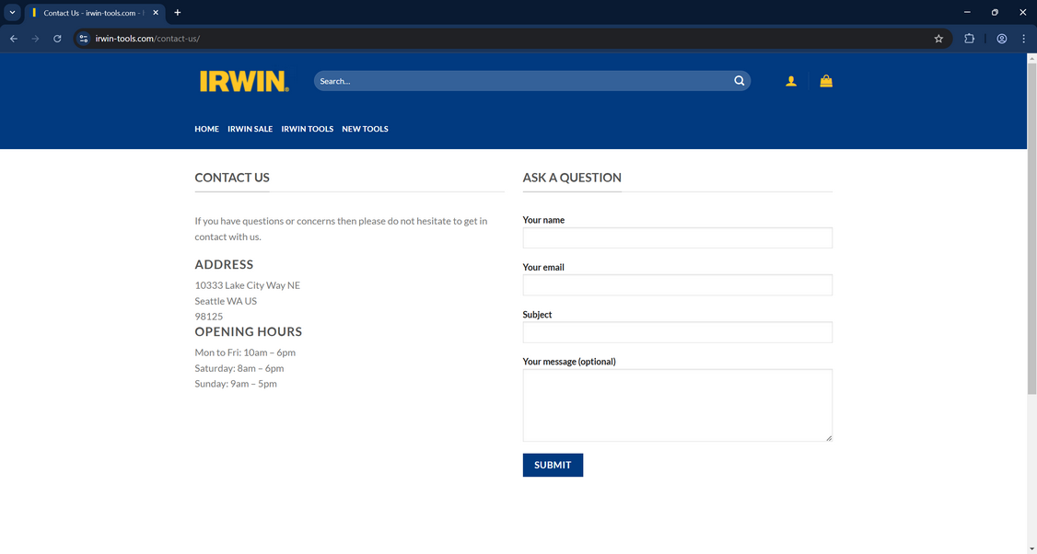Click the CONTACT US heading

pos(232,178)
